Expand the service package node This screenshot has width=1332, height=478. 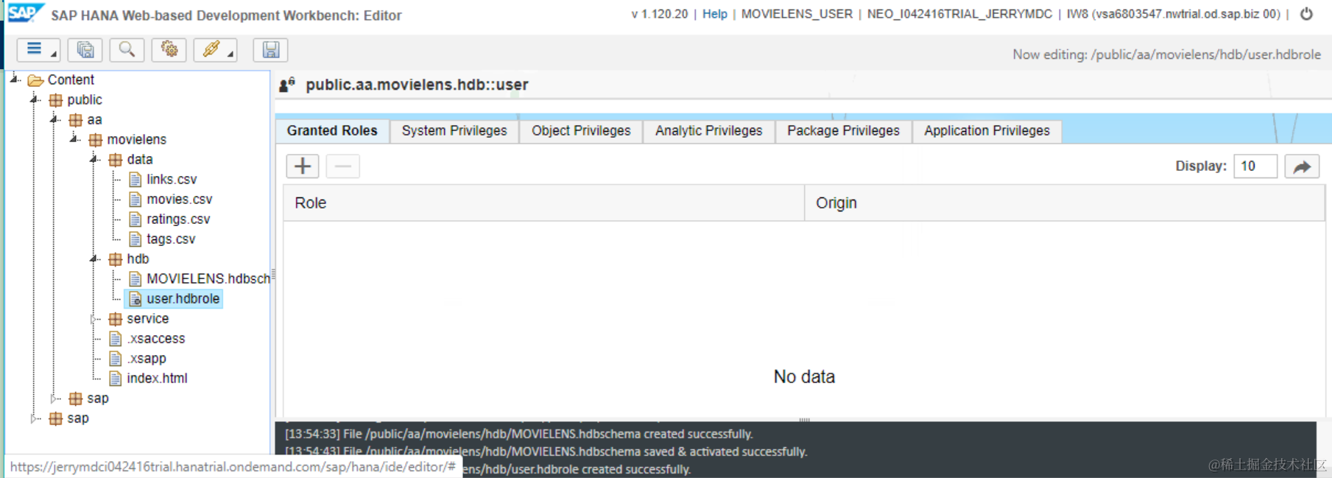click(x=94, y=319)
